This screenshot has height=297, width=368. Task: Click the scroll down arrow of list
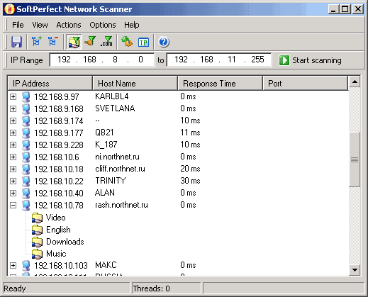coord(355,269)
